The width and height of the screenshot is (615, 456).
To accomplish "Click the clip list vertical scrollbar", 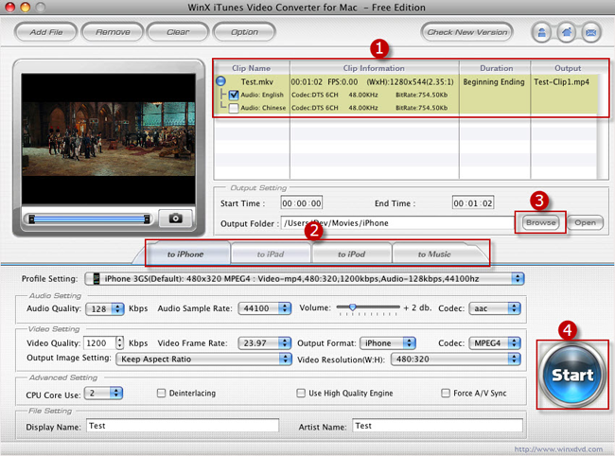I will (x=603, y=126).
